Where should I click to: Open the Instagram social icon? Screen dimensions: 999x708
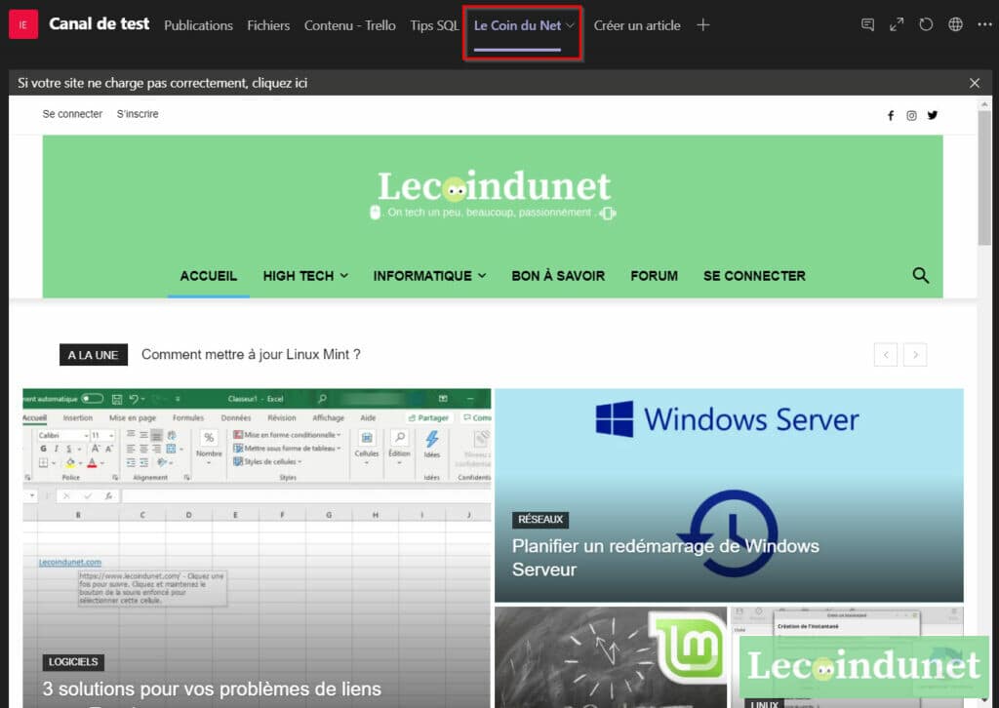(x=912, y=115)
